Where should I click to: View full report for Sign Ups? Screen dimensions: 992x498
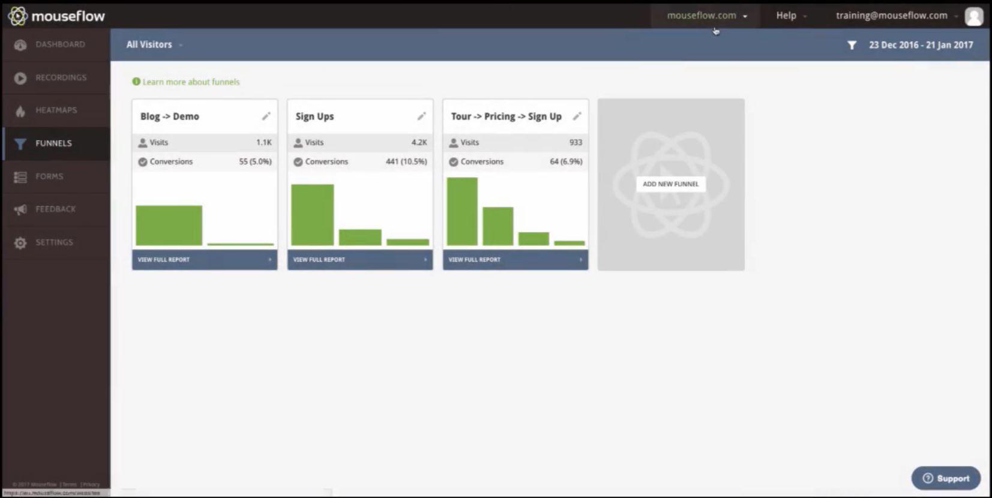pyautogui.click(x=360, y=260)
